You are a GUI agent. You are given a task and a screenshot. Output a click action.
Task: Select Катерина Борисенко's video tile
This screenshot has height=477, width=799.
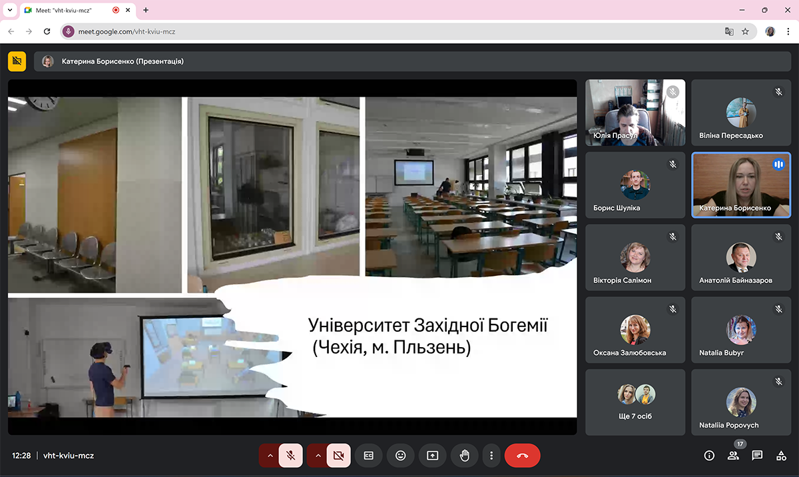tap(740, 185)
